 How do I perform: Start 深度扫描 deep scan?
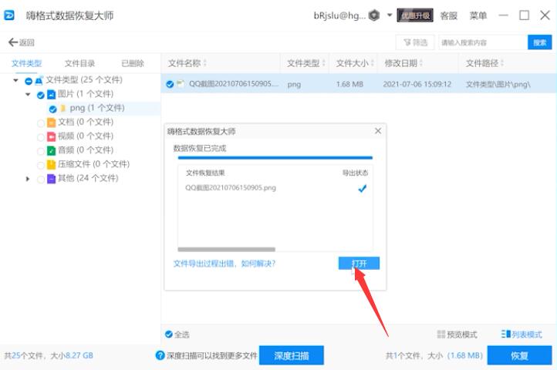pos(292,355)
